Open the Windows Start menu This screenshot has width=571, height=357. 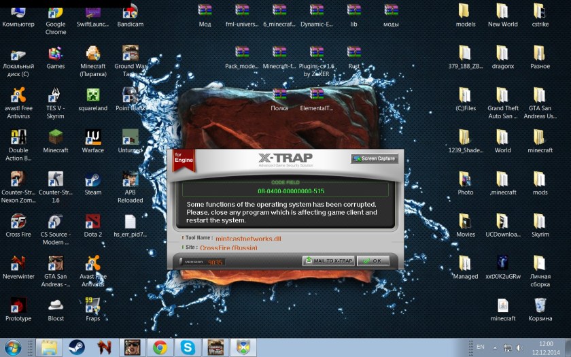(x=13, y=347)
